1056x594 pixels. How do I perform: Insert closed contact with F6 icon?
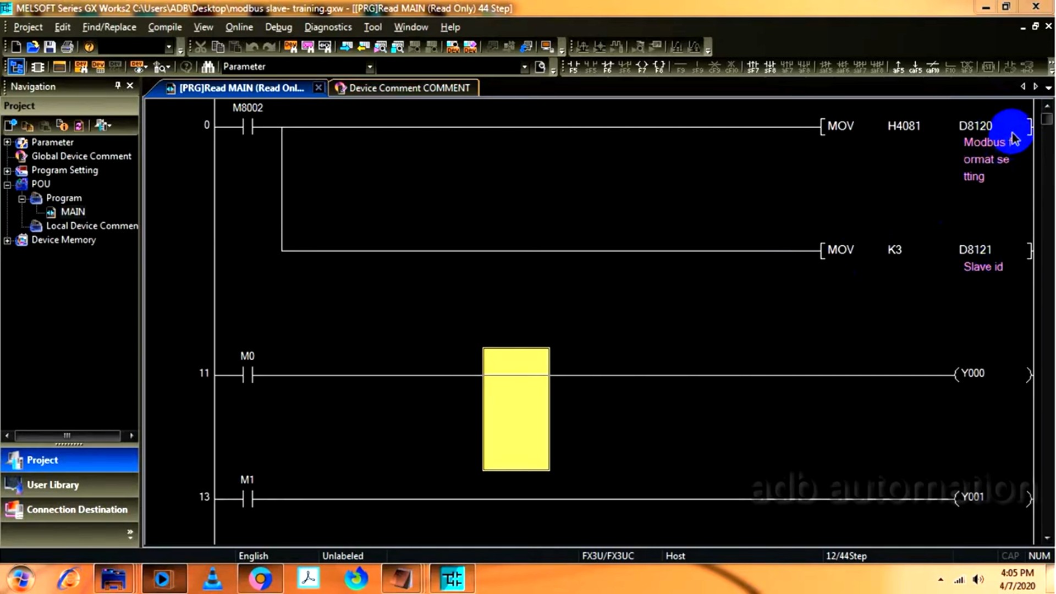608,67
